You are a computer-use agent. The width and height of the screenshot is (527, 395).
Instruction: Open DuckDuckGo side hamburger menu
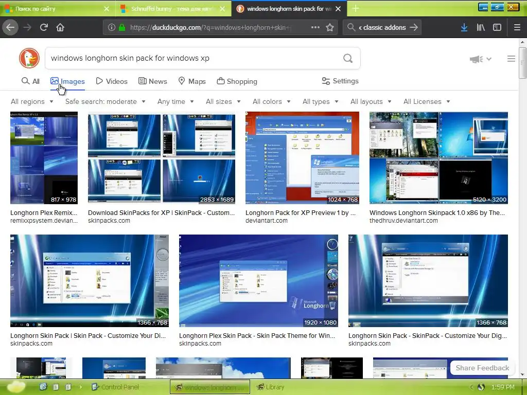point(511,59)
